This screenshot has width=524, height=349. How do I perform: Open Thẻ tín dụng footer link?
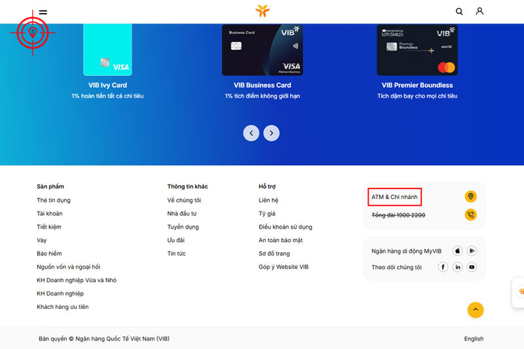click(x=54, y=200)
